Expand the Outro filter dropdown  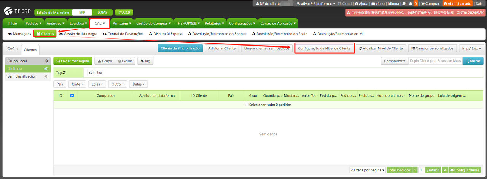(x=118, y=84)
